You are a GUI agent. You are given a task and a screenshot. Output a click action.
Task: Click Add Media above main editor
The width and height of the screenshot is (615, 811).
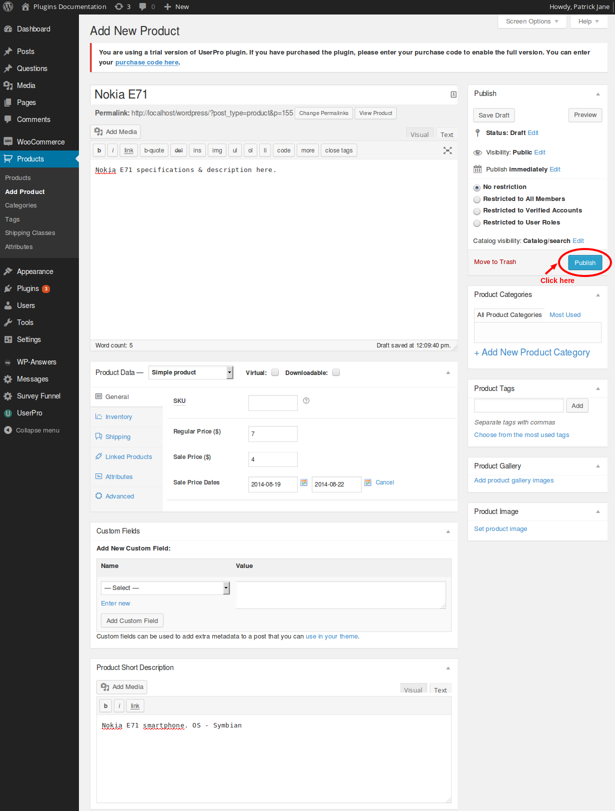(115, 132)
